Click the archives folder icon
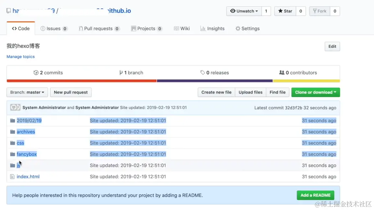The width and height of the screenshot is (374, 210). [x=12, y=132]
